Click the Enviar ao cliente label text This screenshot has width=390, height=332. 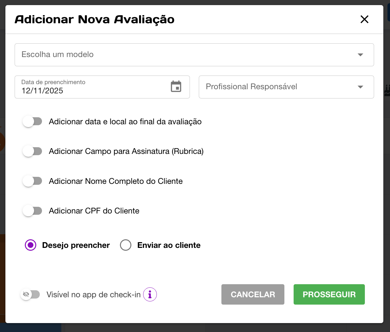(x=169, y=245)
